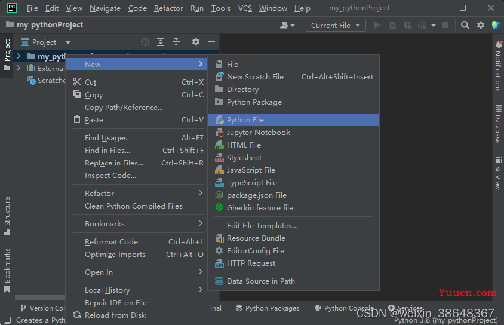Open the Current File run configuration dropdown
Screen dimensions: 504x325
[336, 26]
